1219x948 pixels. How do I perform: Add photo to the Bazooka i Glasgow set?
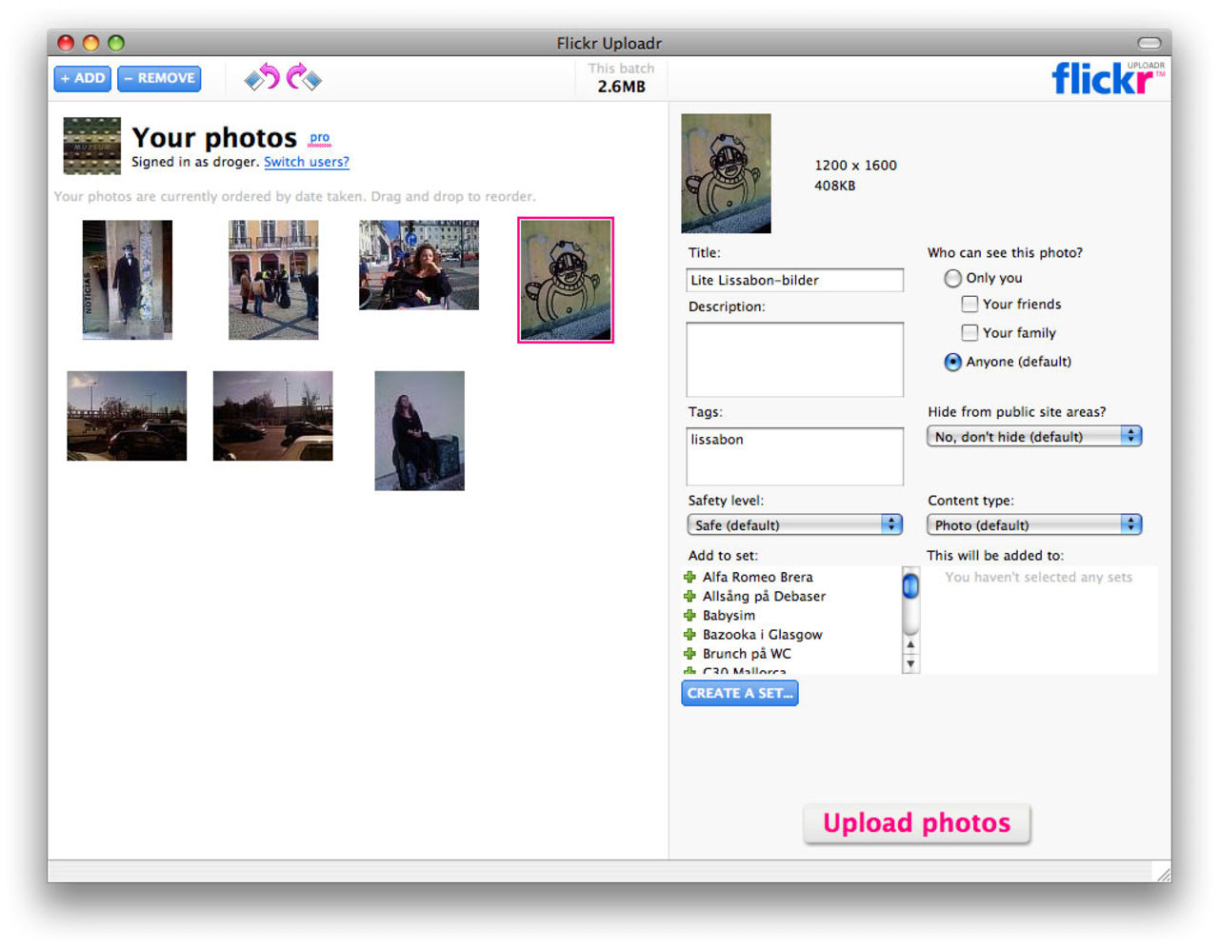tap(689, 634)
